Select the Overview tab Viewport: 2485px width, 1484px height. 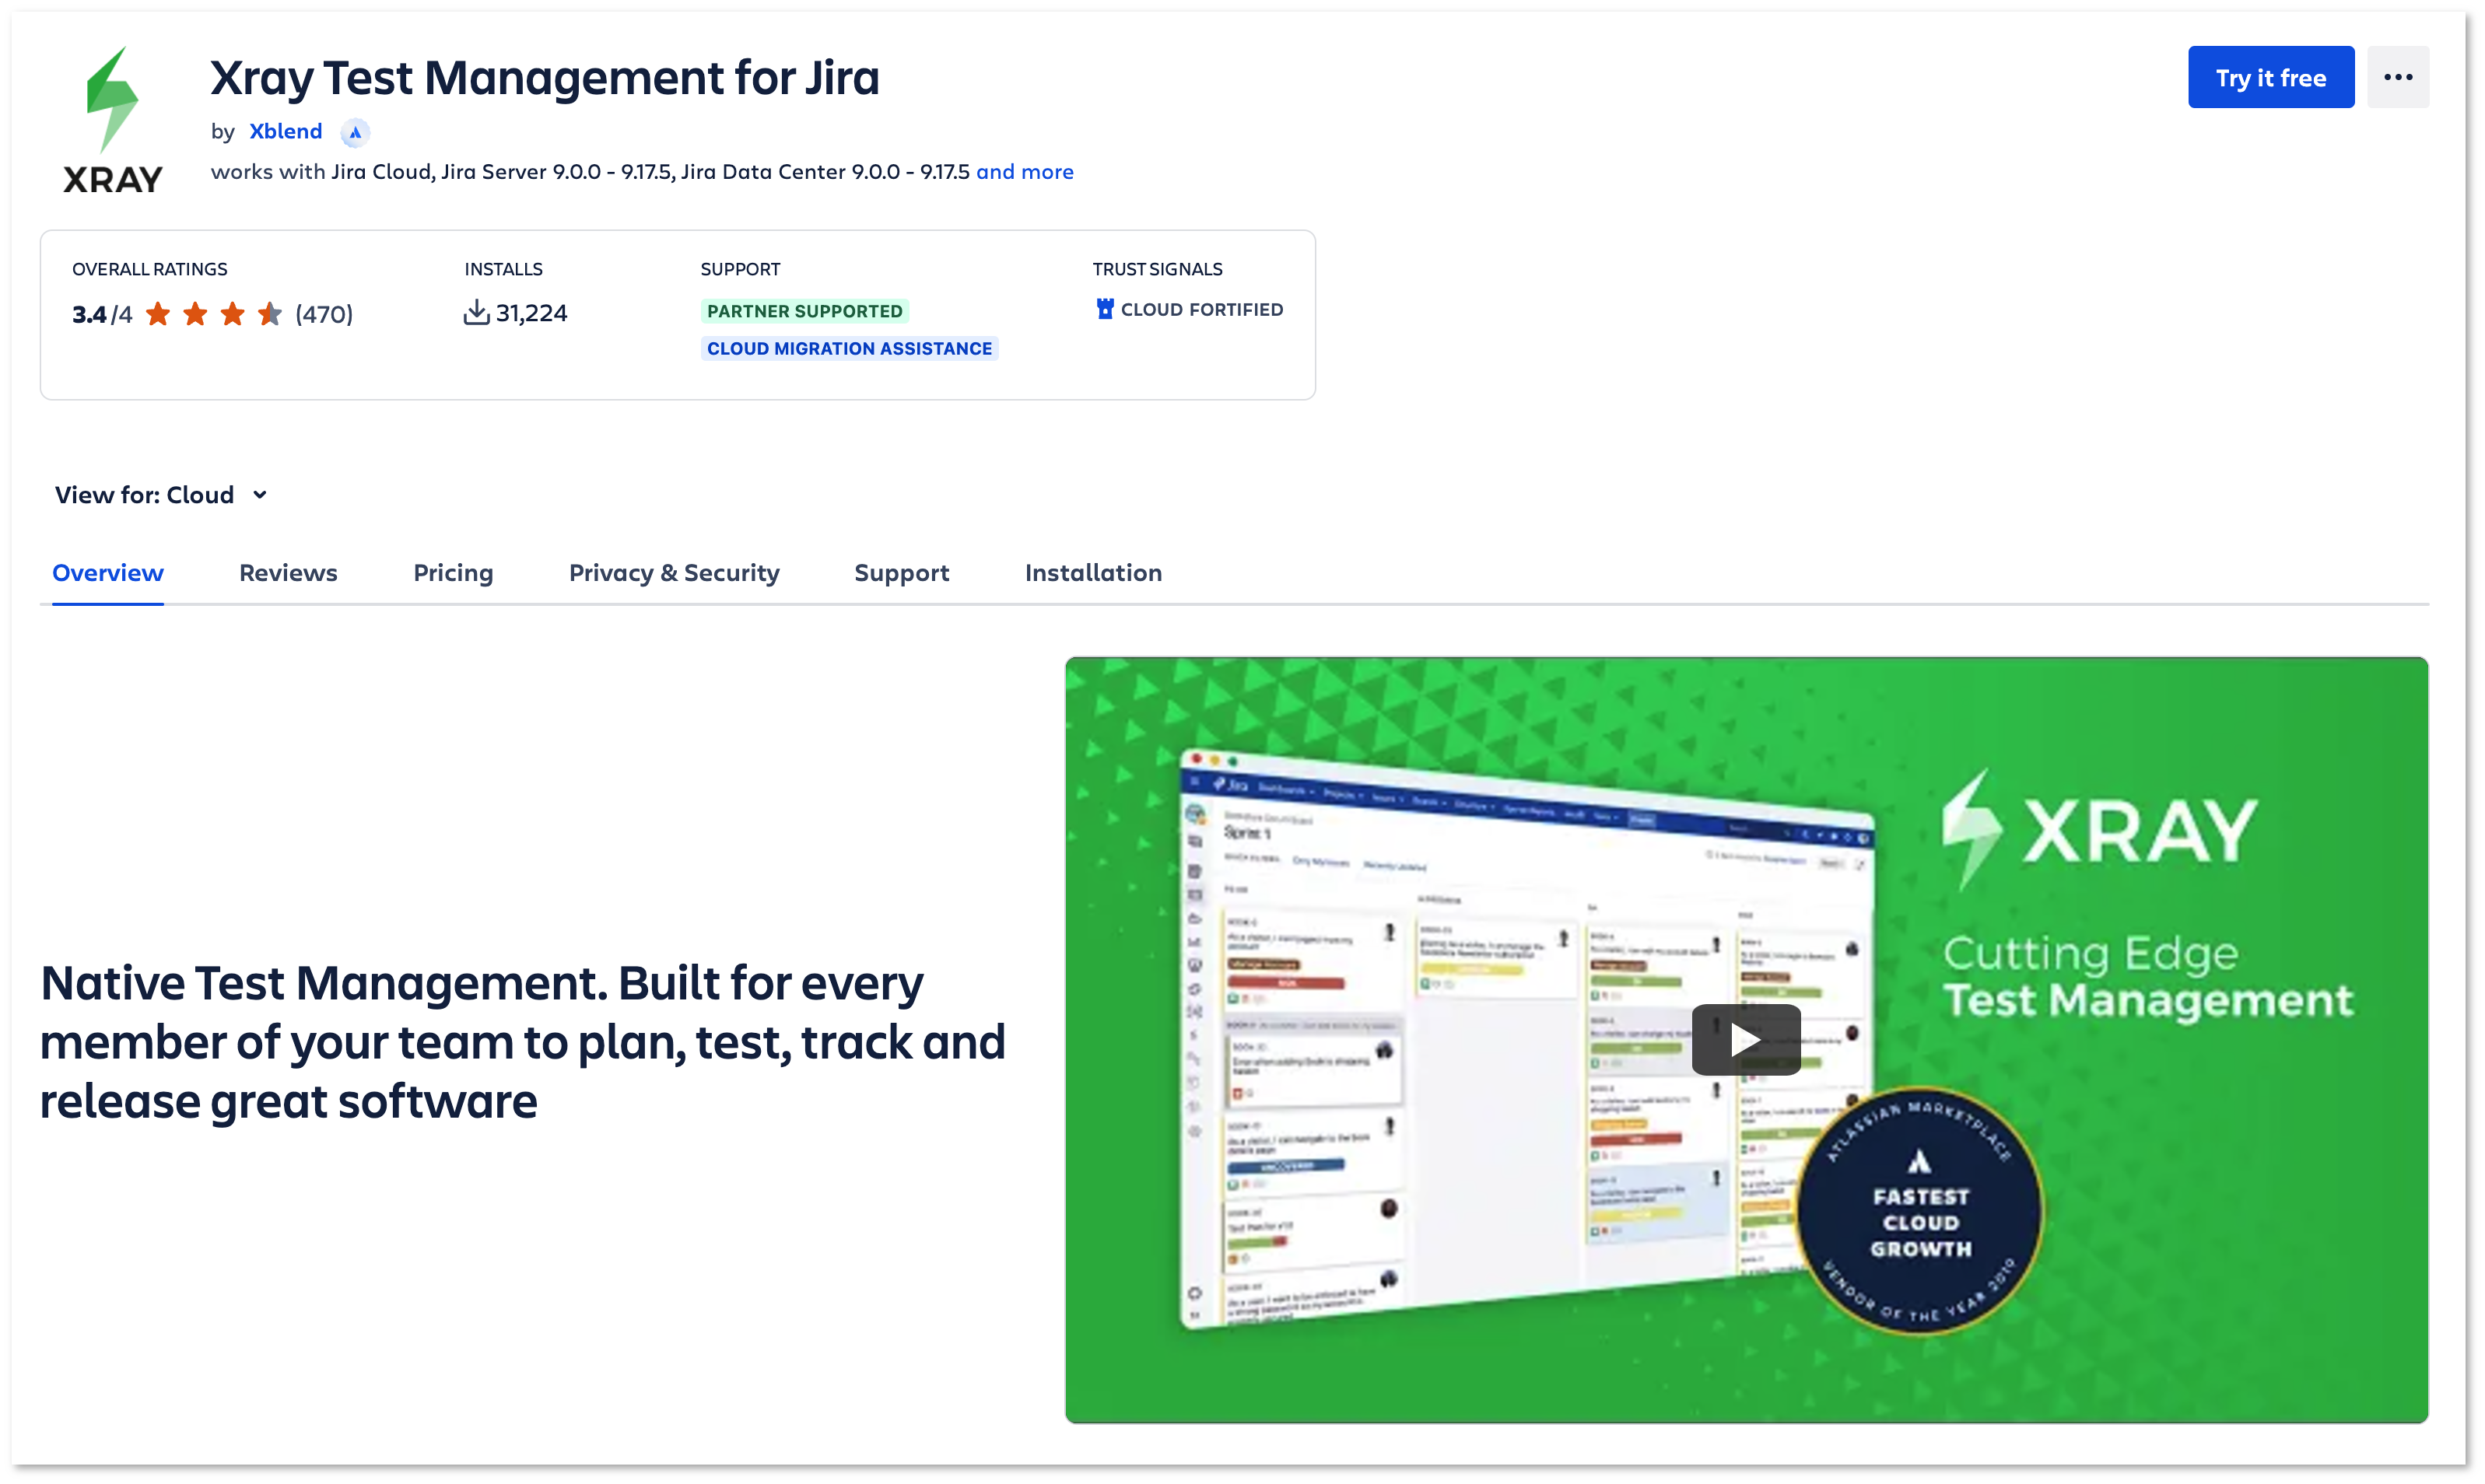click(x=108, y=573)
